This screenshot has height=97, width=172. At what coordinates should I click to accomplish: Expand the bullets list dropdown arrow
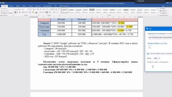click(42, 9)
